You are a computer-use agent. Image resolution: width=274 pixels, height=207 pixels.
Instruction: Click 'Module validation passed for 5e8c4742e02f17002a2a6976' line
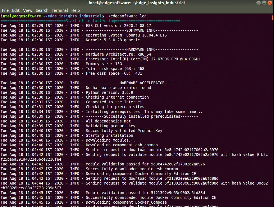(x=102, y=164)
